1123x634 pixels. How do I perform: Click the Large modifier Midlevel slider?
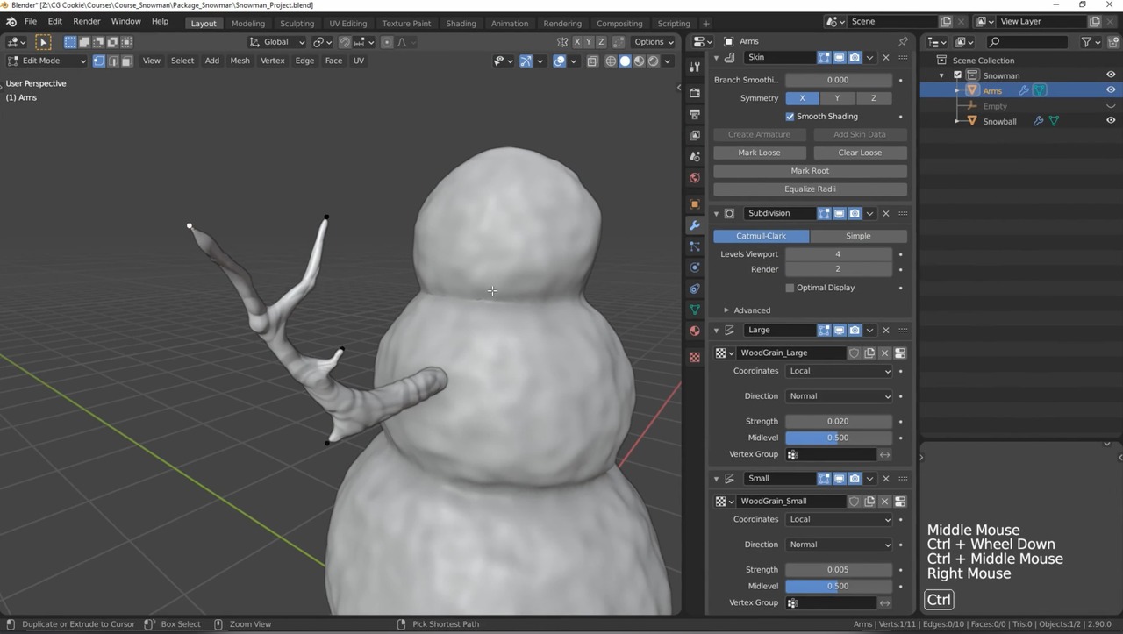click(x=838, y=438)
